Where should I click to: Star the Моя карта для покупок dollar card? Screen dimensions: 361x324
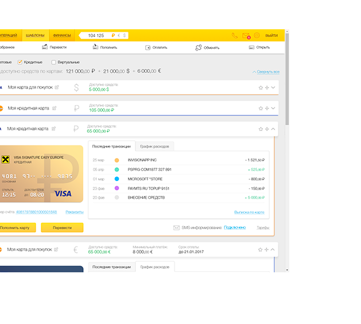261,88
